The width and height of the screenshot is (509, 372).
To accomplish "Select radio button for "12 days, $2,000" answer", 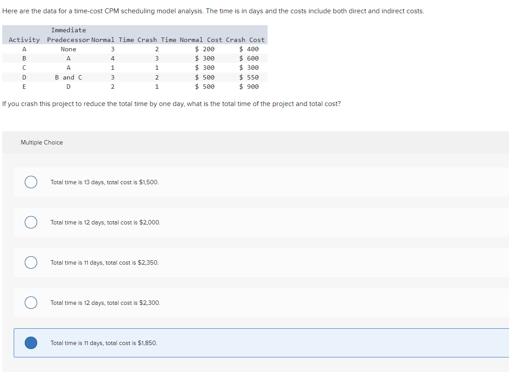I will click(x=31, y=222).
